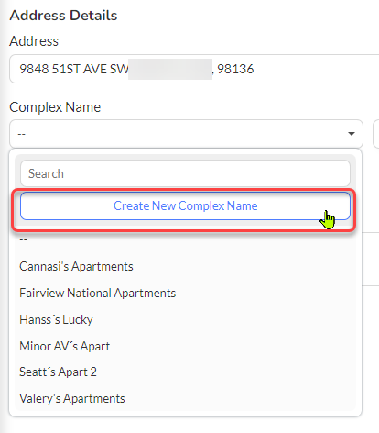Click the 9848 51ST AVE SW street text
This screenshot has height=433, width=379.
[74, 69]
